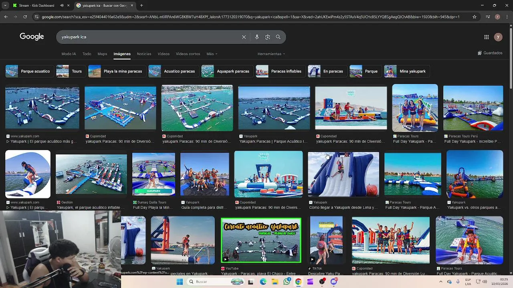Reload the page

point(25,17)
